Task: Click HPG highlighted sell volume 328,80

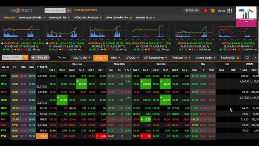Action: coord(146,84)
